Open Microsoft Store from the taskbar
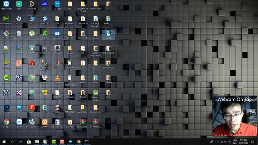The image size is (258, 145). (29, 141)
